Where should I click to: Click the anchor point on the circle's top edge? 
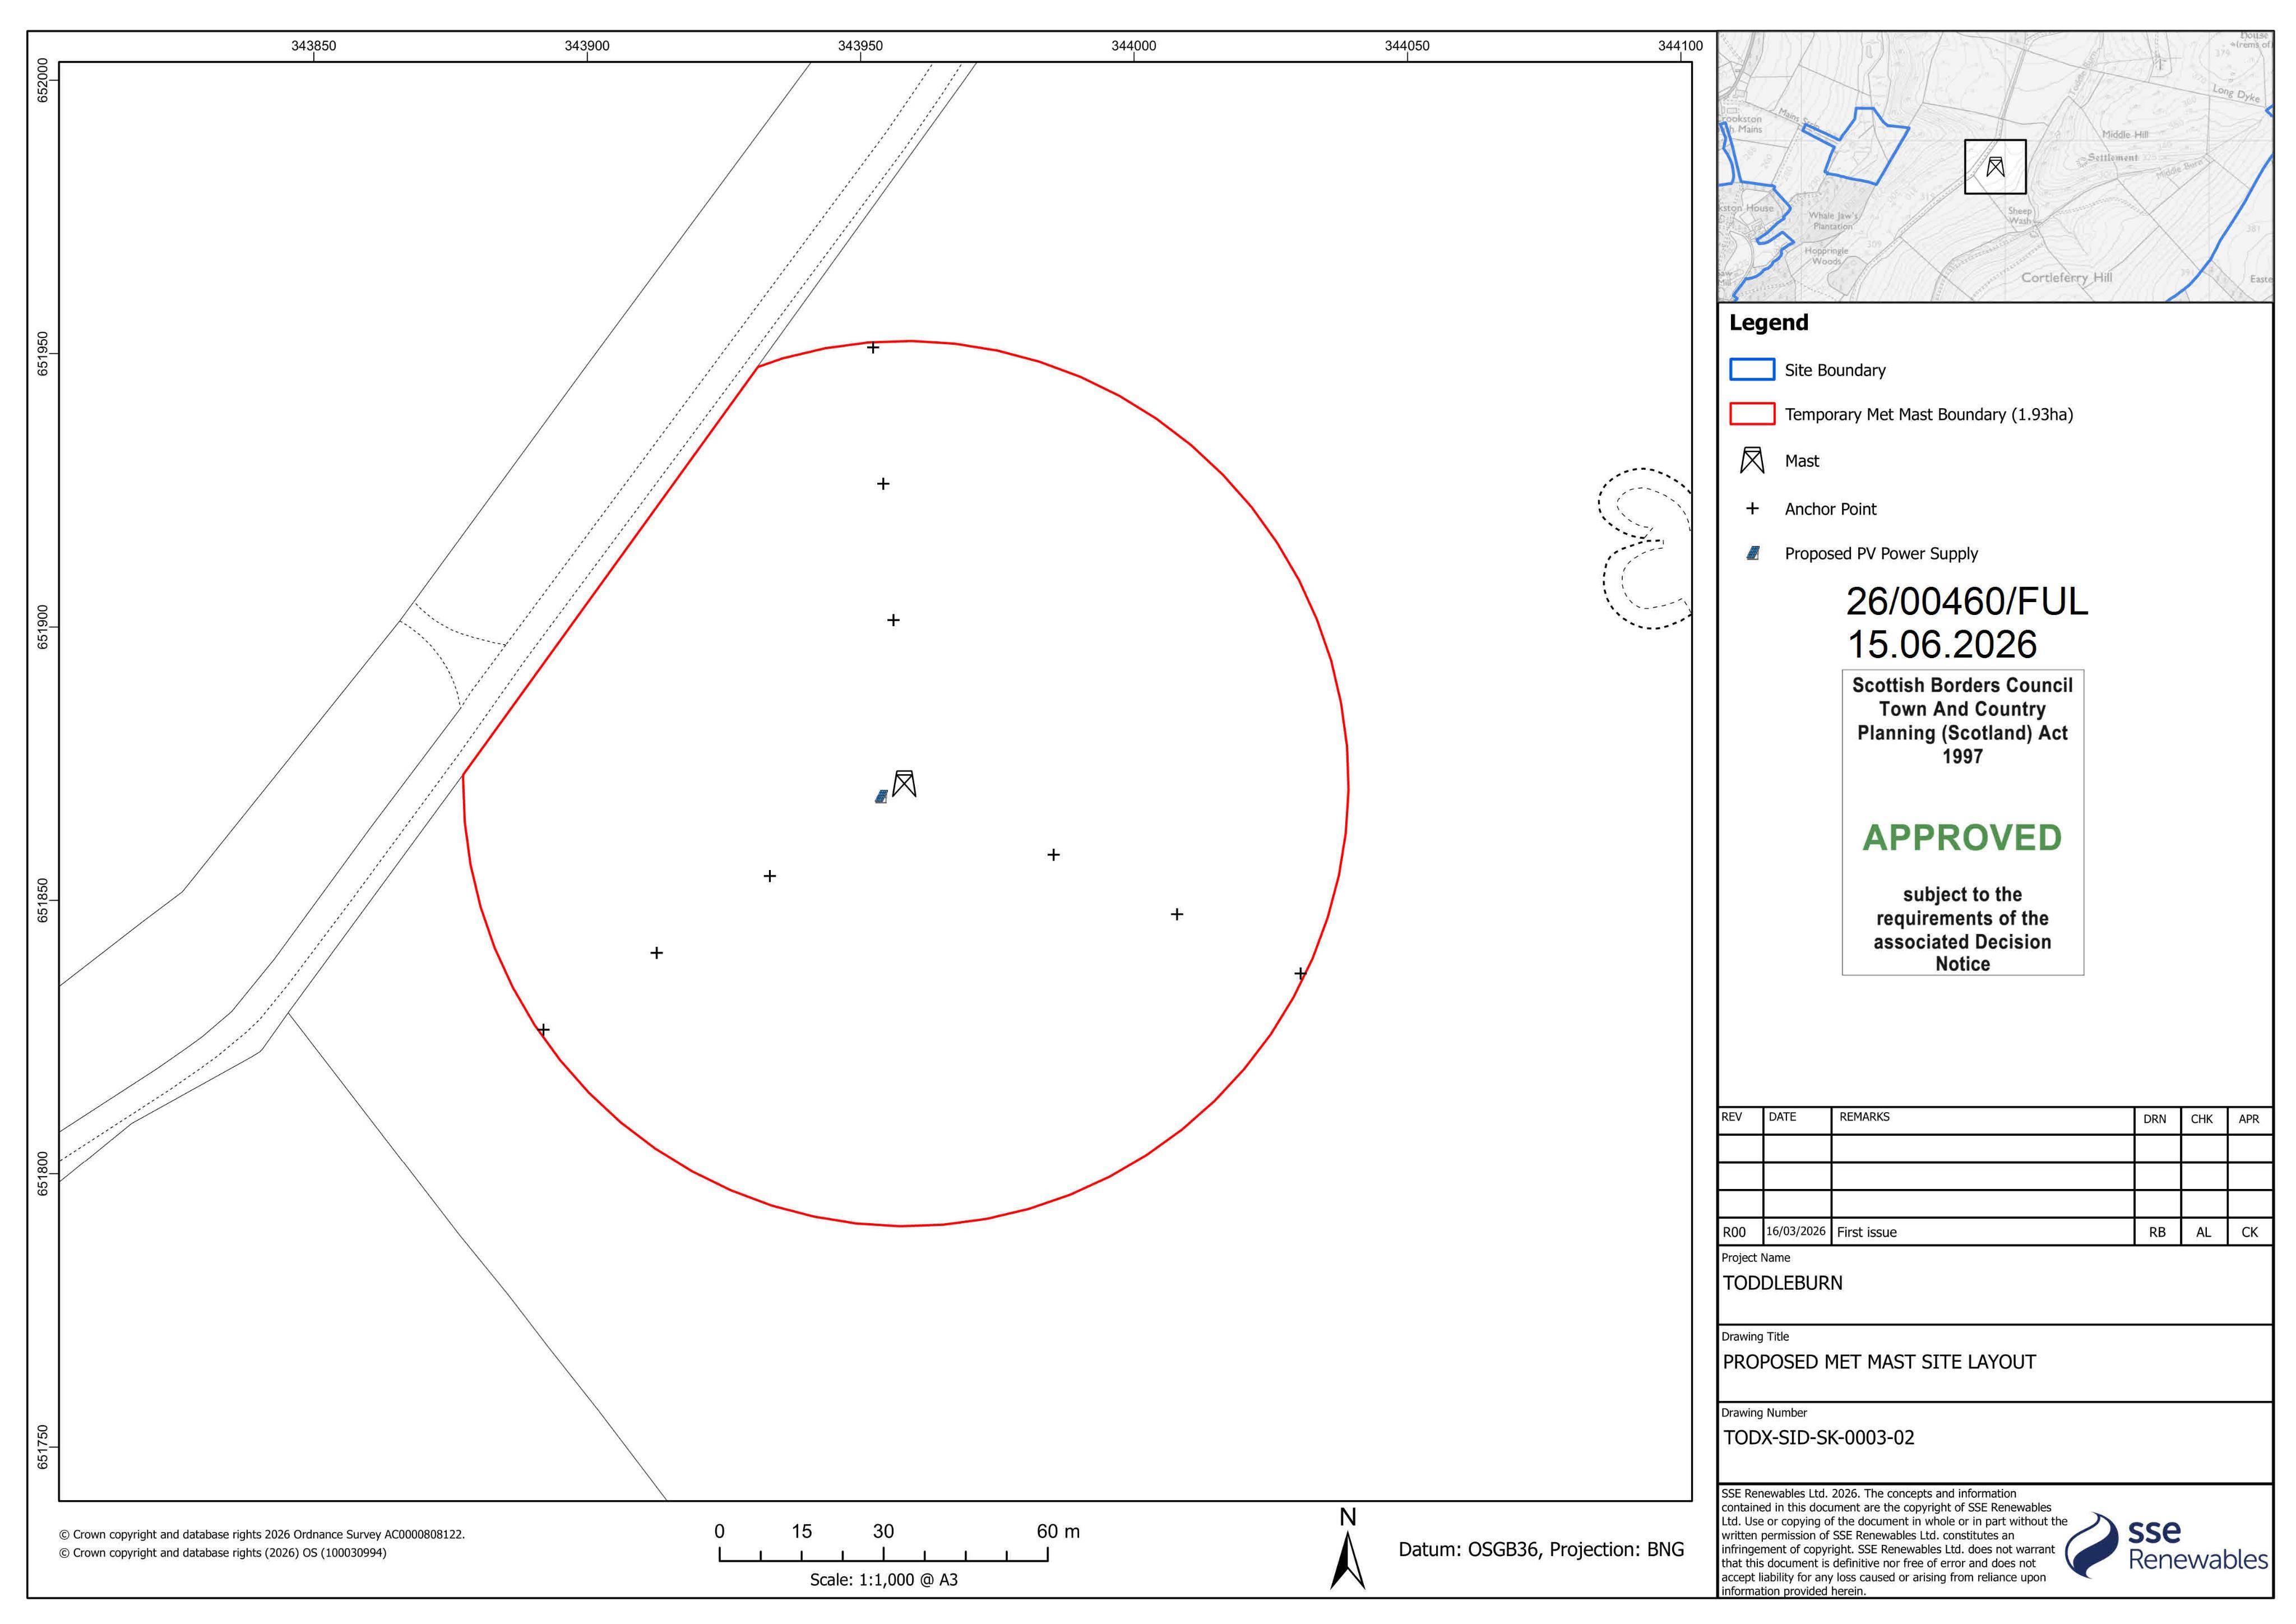click(873, 348)
